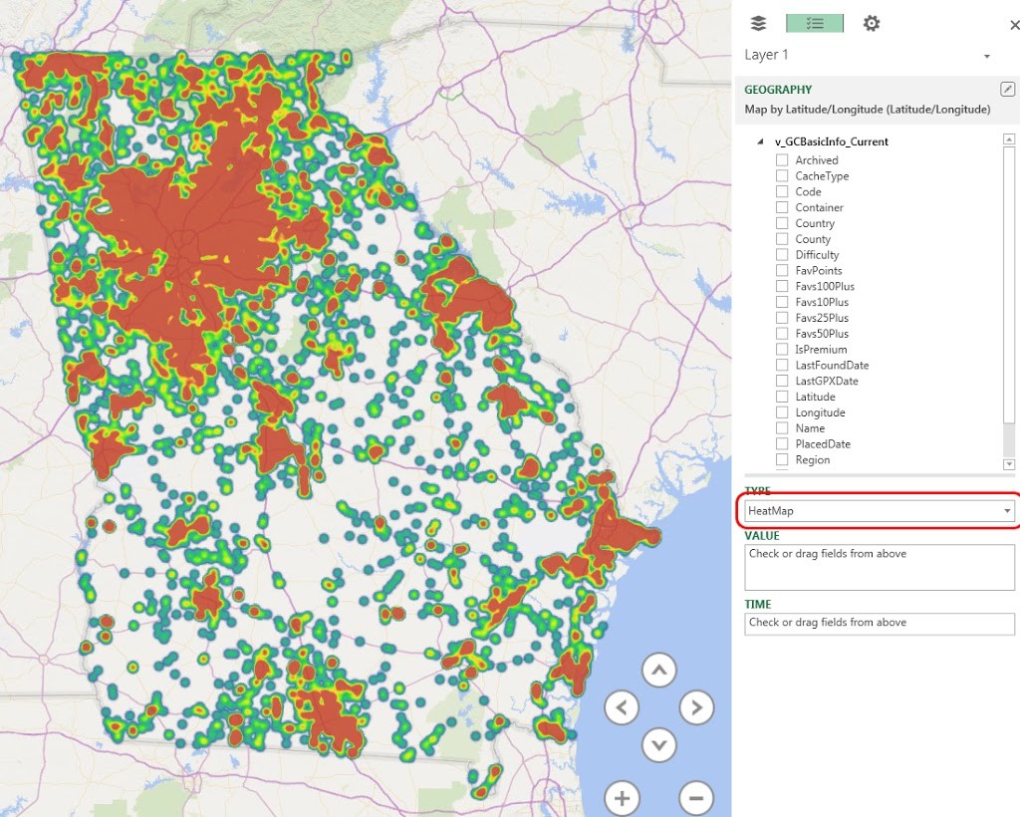
Task: Pan the map up using the arrow control
Action: coord(658,671)
